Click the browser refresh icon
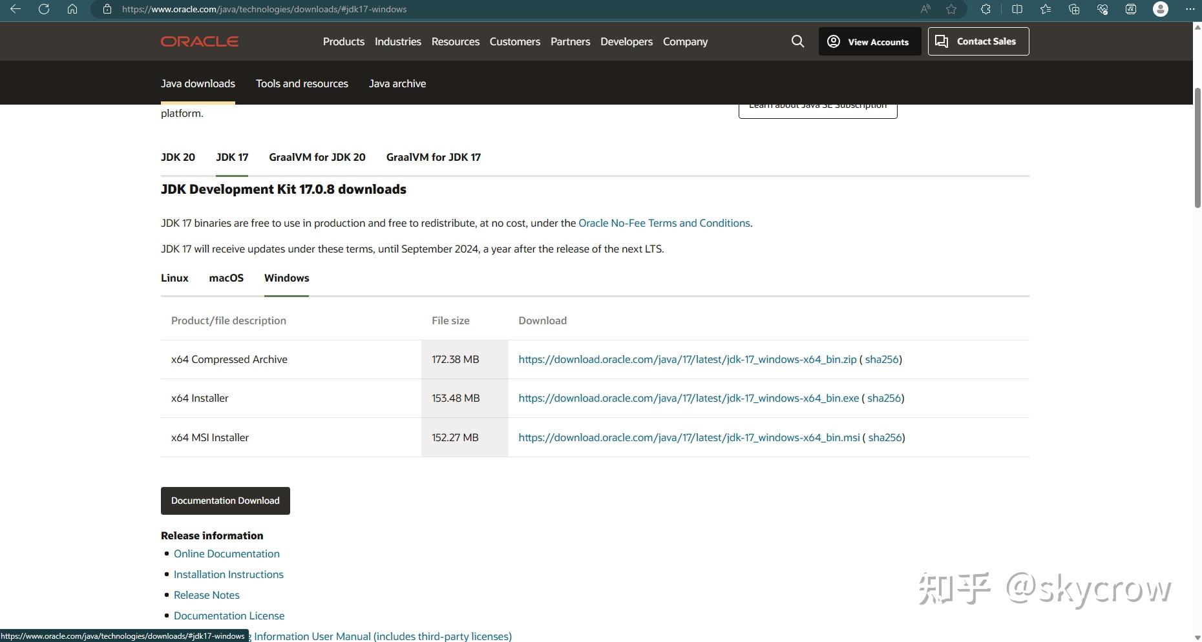This screenshot has height=642, width=1202. (44, 9)
